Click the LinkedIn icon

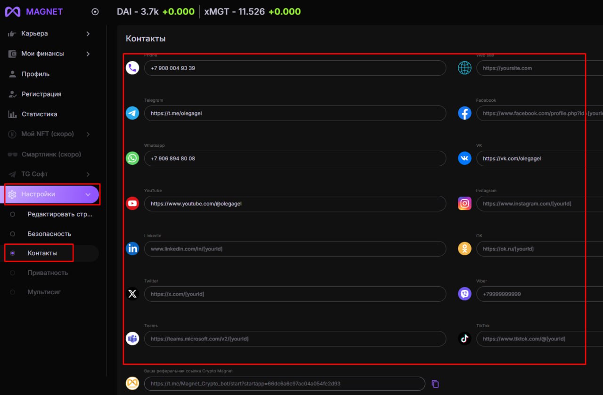[132, 249]
